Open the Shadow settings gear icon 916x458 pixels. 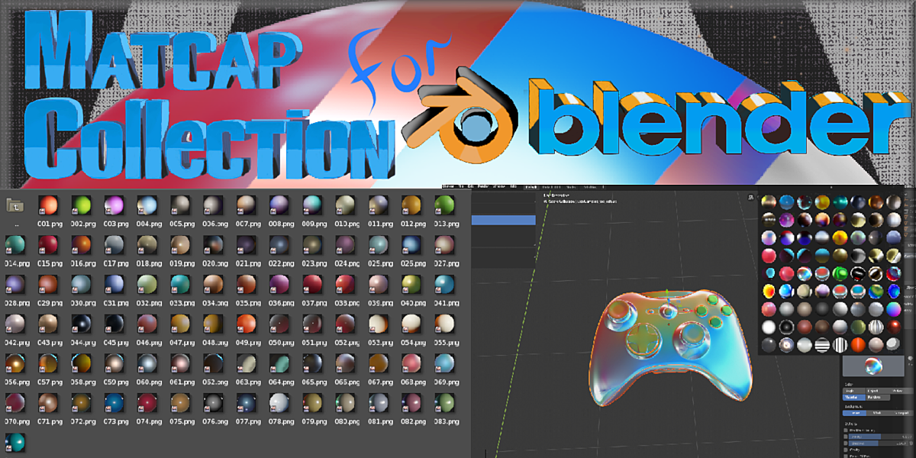pyautogui.click(x=911, y=443)
